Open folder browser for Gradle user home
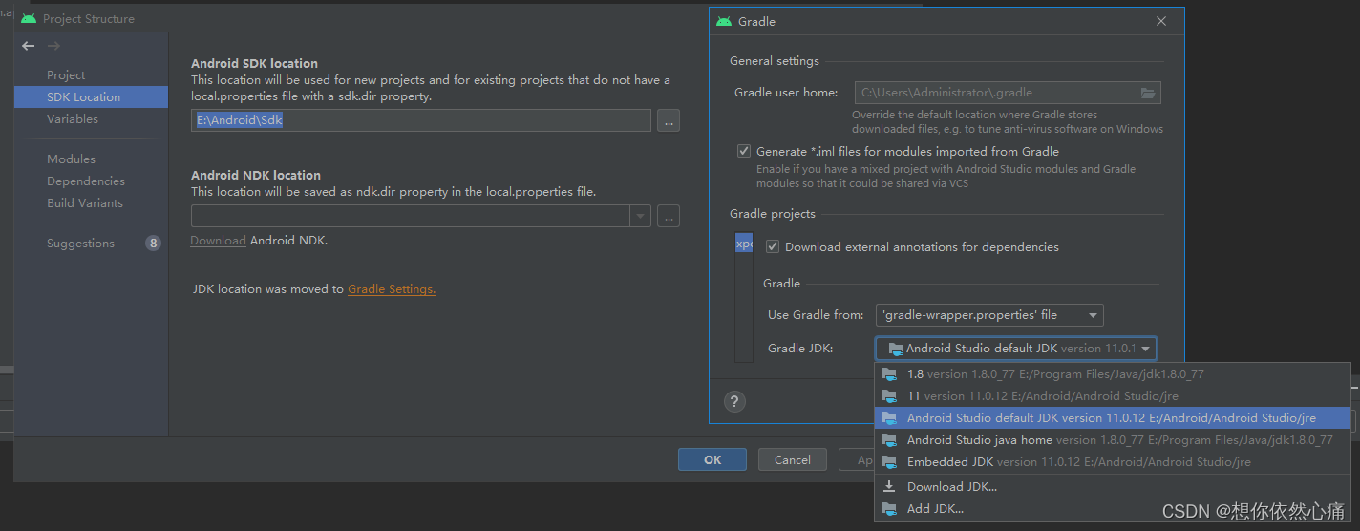The width and height of the screenshot is (1360, 531). coord(1148,93)
